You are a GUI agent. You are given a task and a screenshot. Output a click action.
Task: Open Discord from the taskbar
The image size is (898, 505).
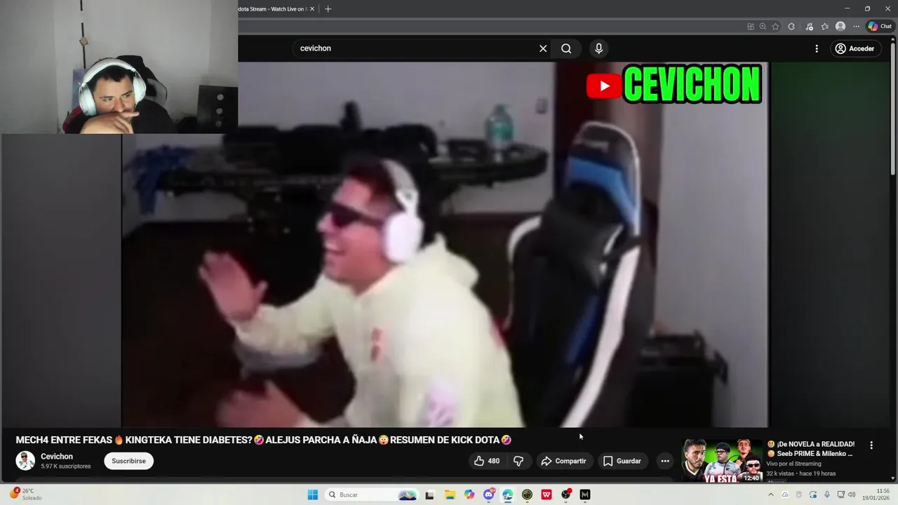coord(488,494)
